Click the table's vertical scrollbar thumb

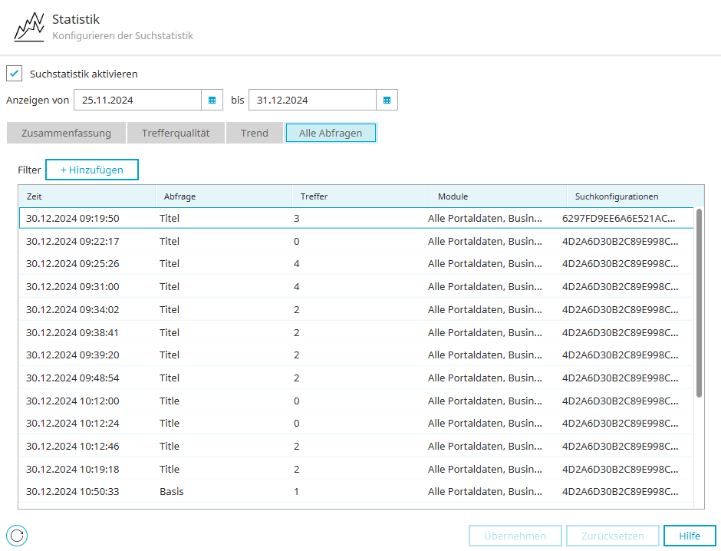pyautogui.click(x=699, y=302)
